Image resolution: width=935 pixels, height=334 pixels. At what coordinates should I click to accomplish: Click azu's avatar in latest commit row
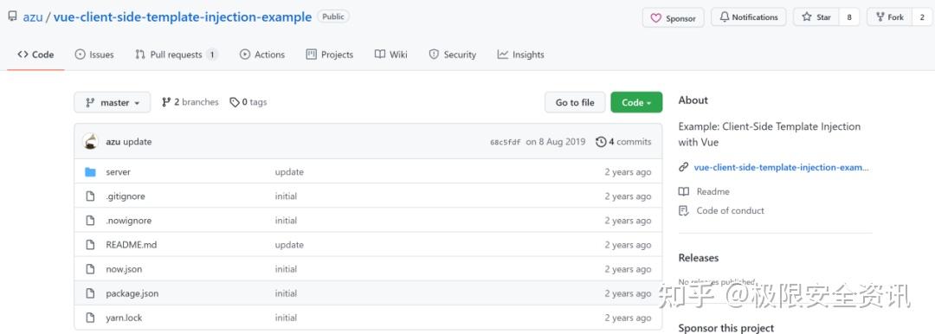[90, 141]
